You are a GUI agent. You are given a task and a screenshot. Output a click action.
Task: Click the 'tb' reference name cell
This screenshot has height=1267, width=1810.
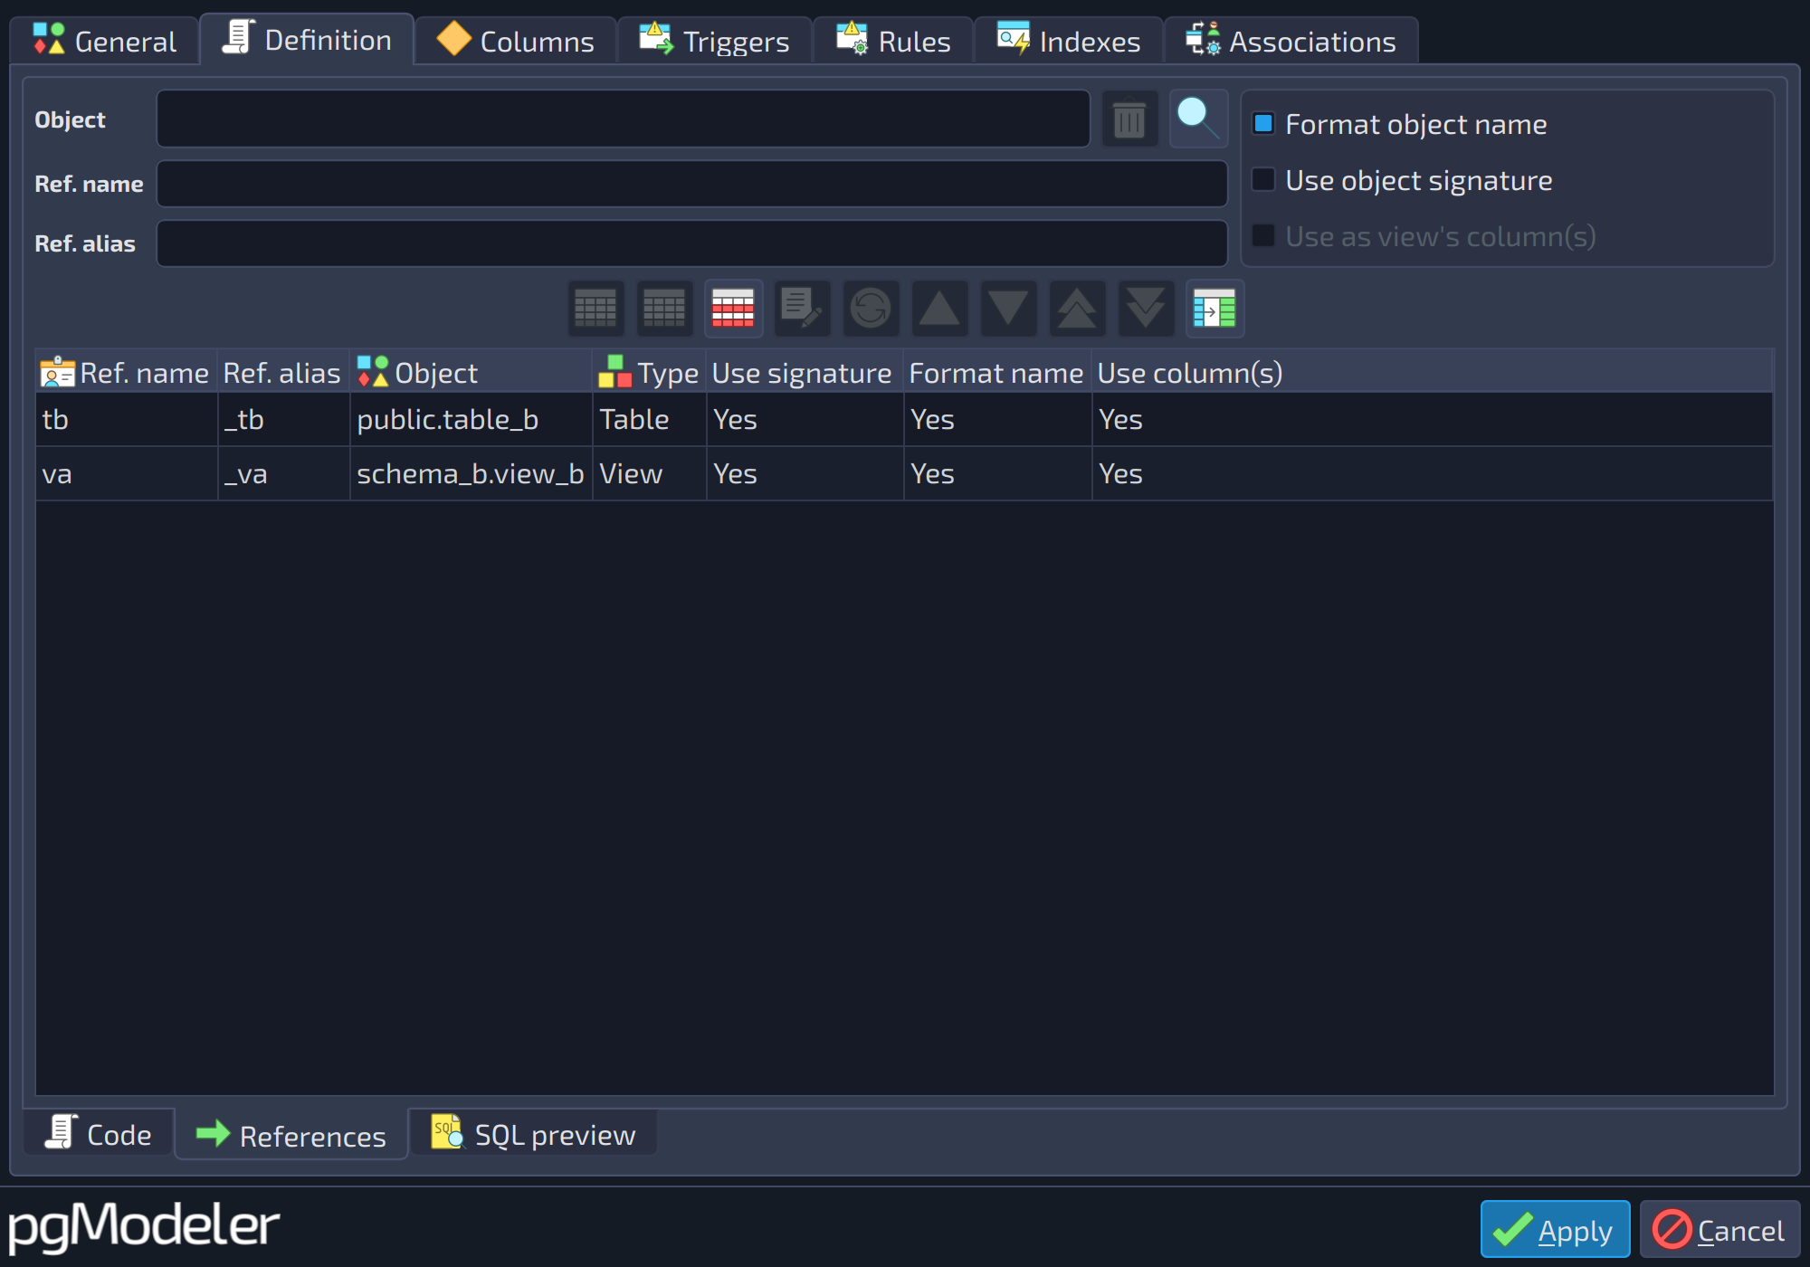coord(127,420)
